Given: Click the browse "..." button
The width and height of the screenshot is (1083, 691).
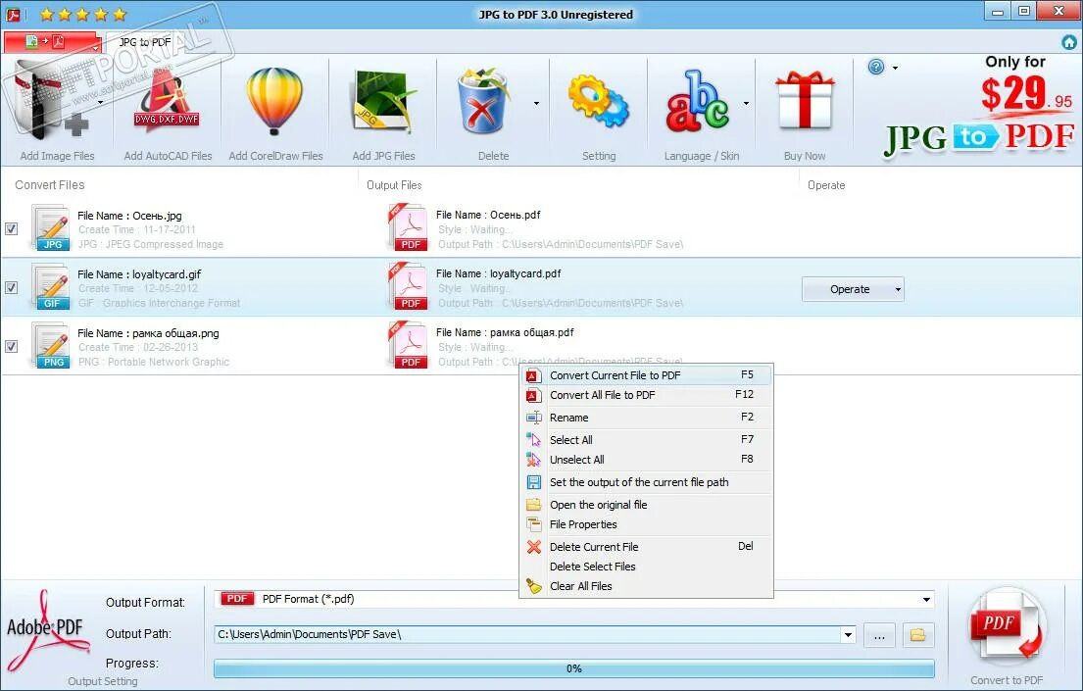Looking at the screenshot, I should pos(879,634).
